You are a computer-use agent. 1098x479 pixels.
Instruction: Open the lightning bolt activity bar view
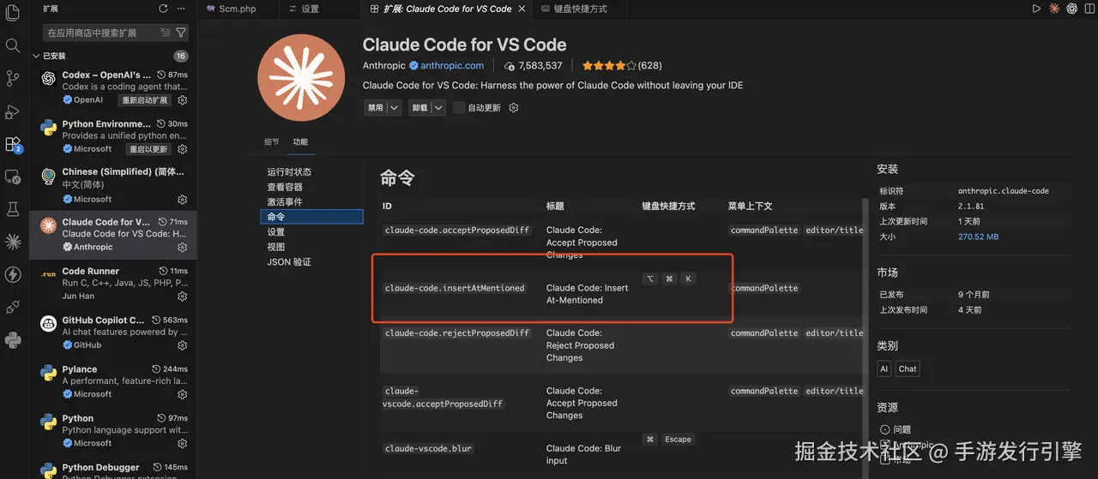click(x=13, y=274)
